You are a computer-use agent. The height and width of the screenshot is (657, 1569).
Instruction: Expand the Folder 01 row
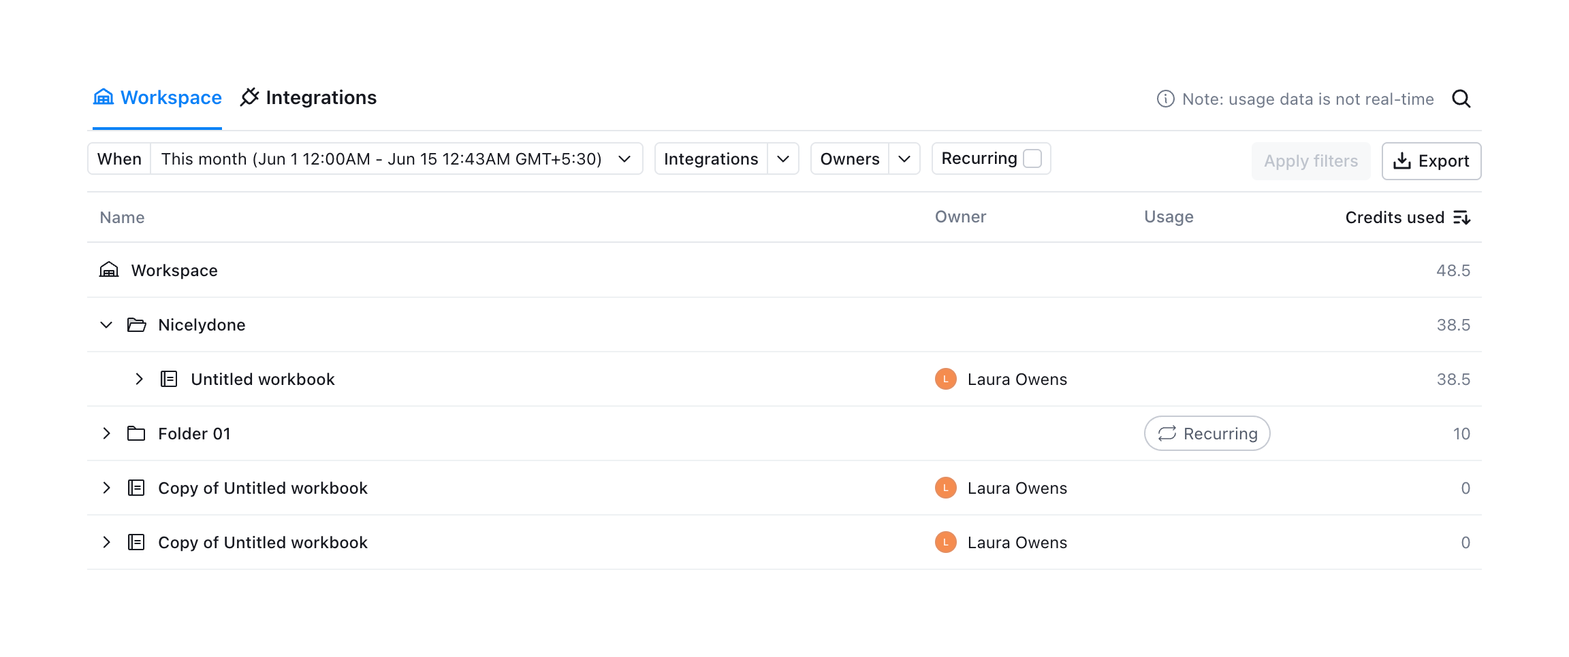tap(106, 434)
